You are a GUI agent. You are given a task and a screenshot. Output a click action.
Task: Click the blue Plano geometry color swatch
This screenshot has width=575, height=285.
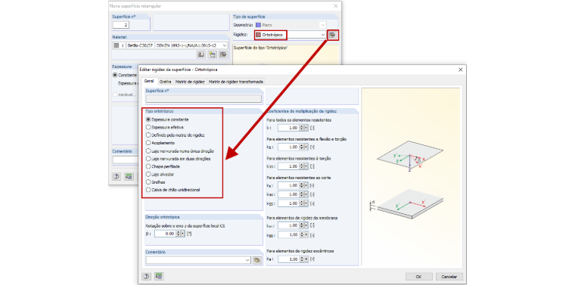point(259,25)
